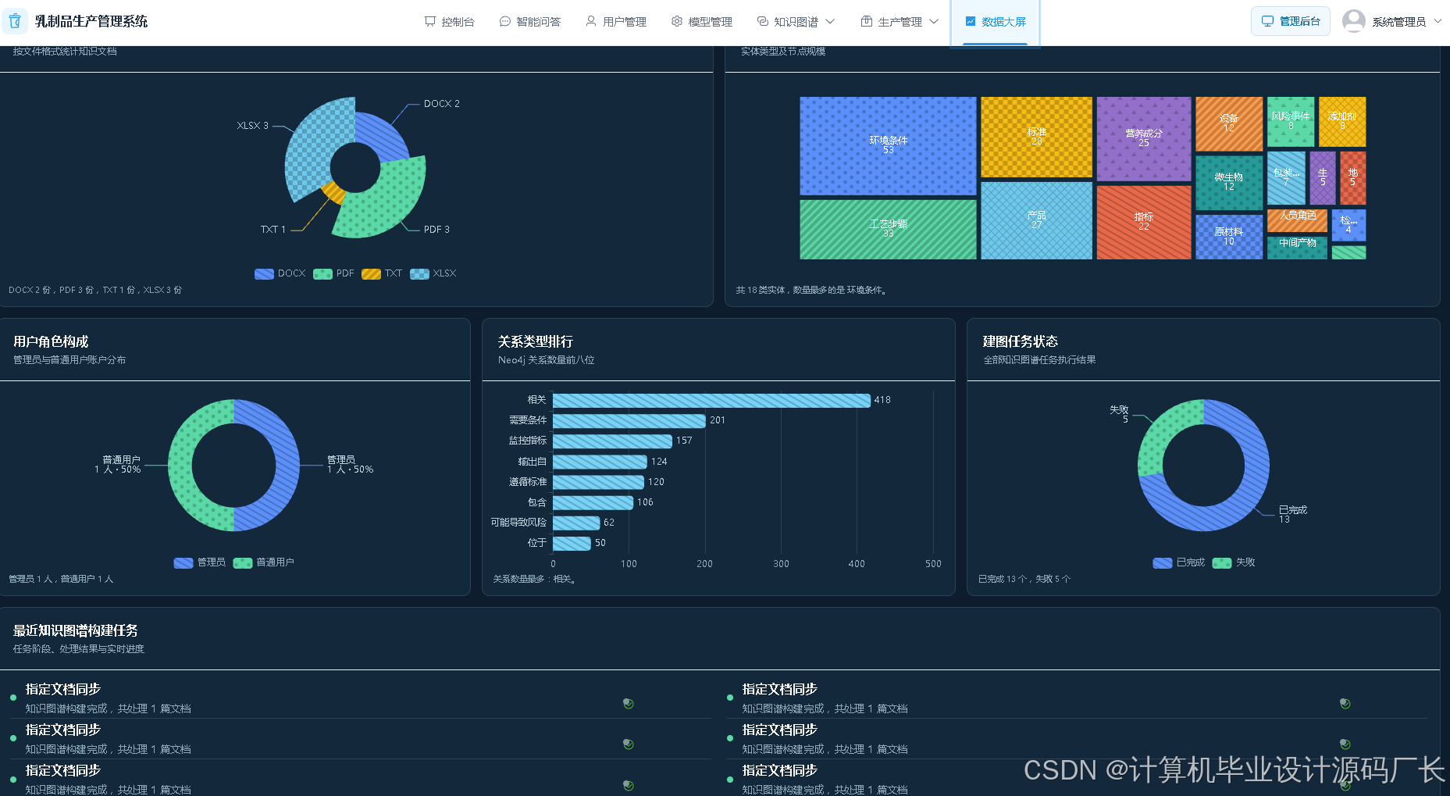Image resolution: width=1450 pixels, height=796 pixels.
Task: Select the 工艺步骤 33 treemap block
Action: point(888,229)
